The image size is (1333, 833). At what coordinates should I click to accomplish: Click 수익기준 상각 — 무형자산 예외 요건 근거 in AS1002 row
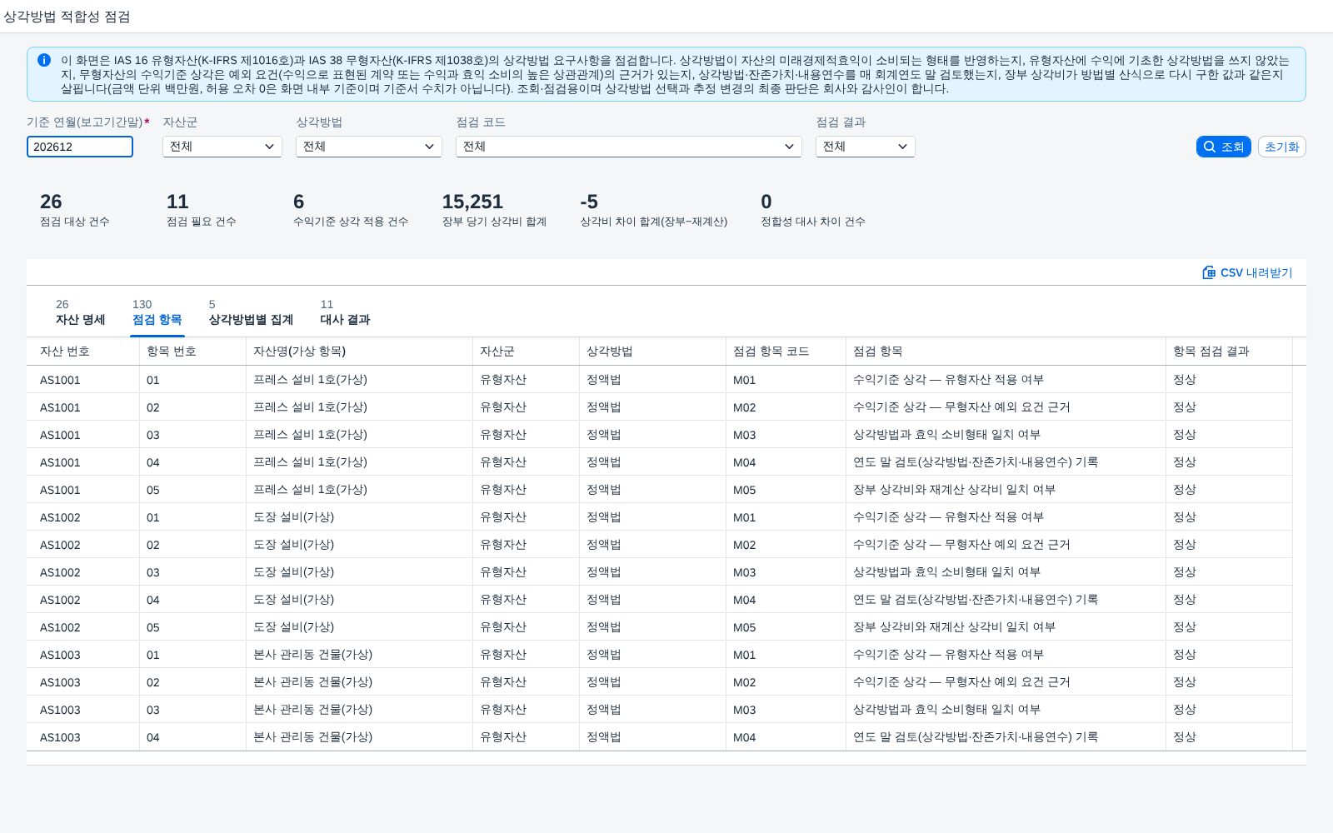(961, 545)
